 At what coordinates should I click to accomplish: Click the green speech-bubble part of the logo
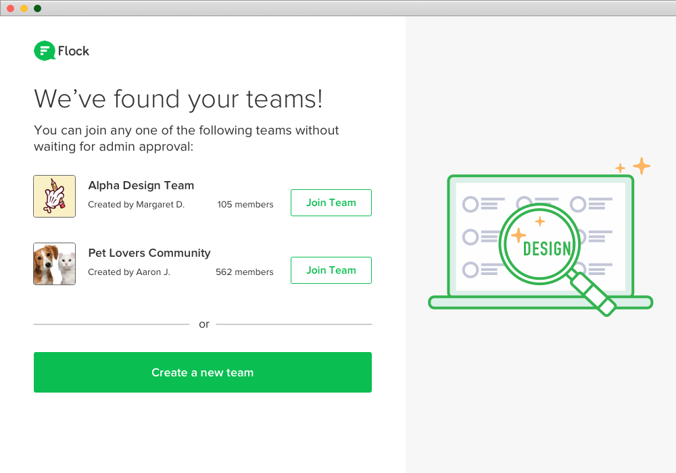point(43,50)
